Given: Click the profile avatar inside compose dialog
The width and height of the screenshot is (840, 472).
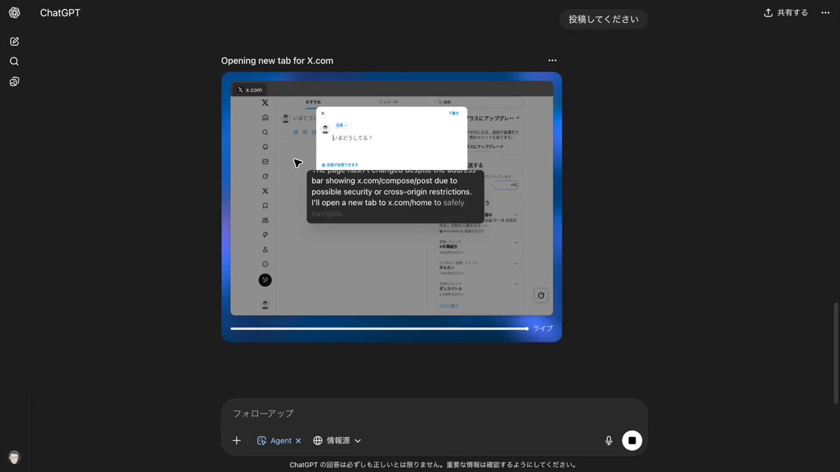Looking at the screenshot, I should click(x=325, y=129).
